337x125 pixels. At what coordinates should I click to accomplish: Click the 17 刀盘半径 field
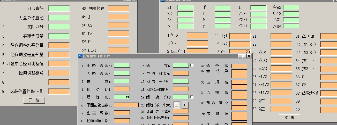(x=181, y=81)
